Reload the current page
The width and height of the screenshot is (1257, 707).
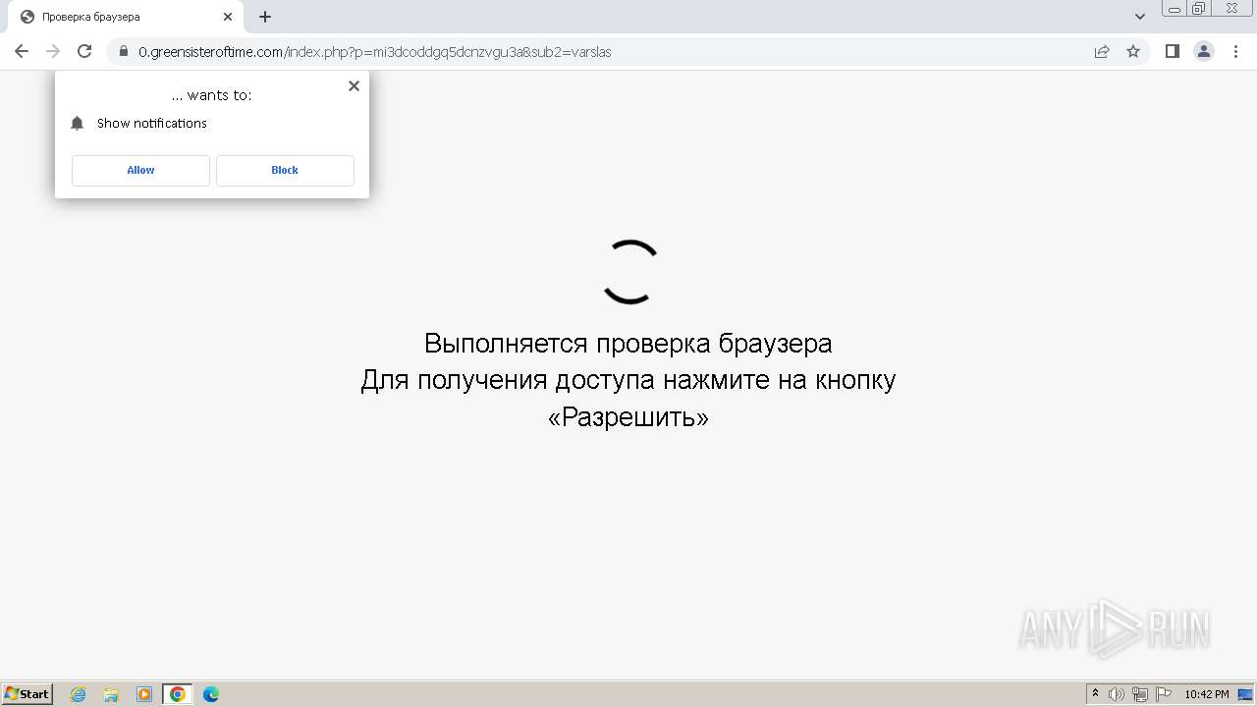tap(84, 51)
